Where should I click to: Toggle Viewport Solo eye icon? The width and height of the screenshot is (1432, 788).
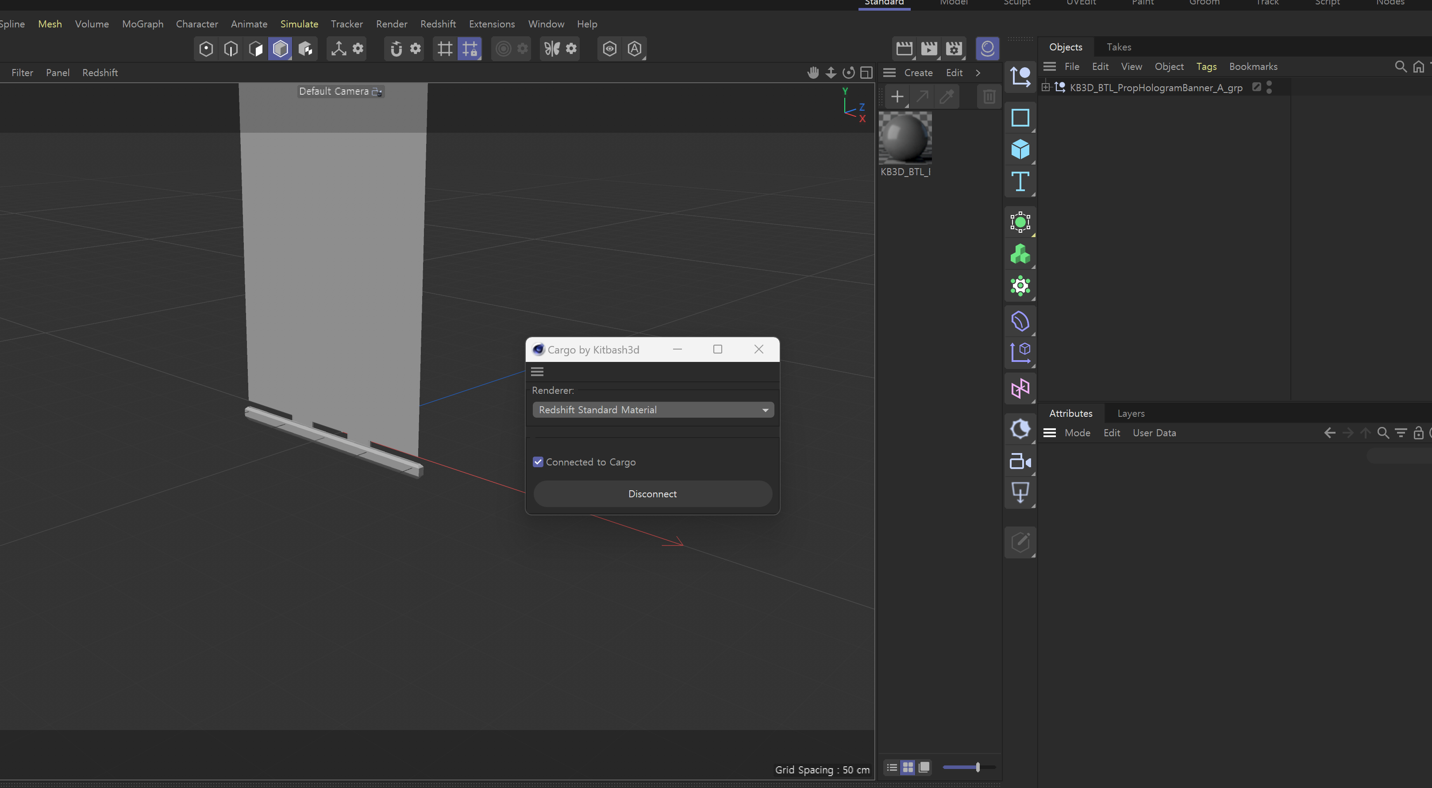[x=609, y=49]
